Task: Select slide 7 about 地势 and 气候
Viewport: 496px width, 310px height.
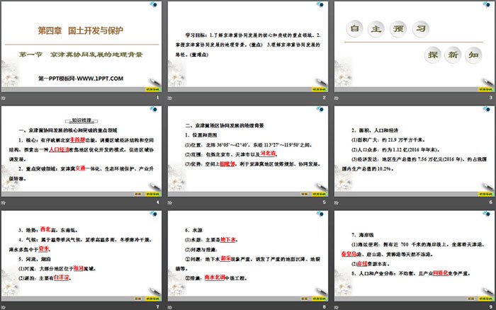Action: pos(81,256)
